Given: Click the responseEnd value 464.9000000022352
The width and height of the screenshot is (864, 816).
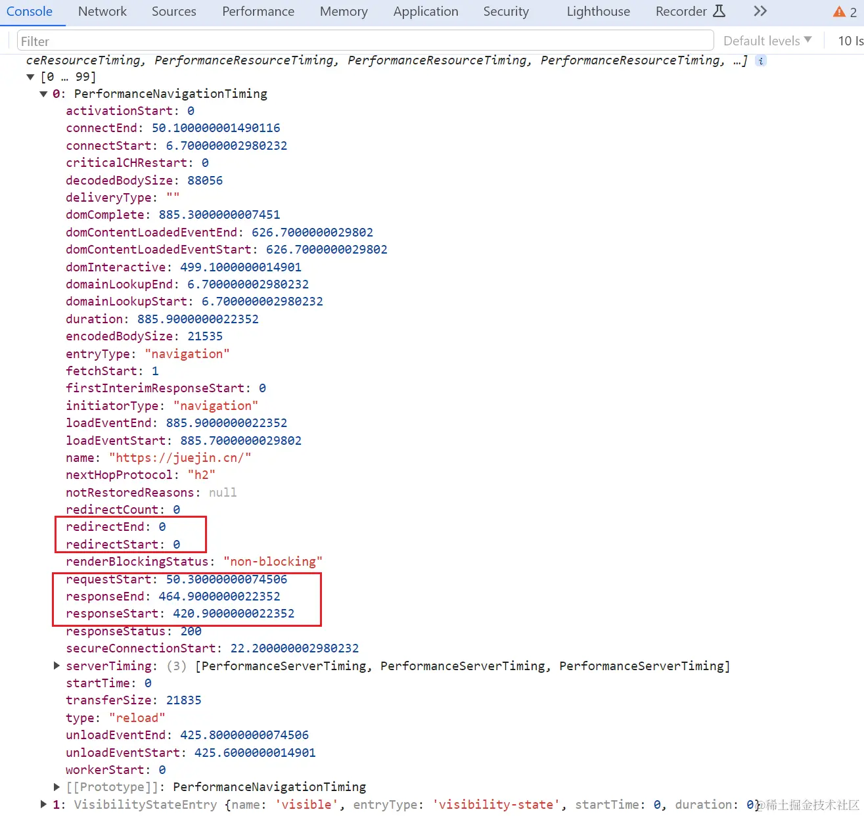Looking at the screenshot, I should click(x=219, y=597).
